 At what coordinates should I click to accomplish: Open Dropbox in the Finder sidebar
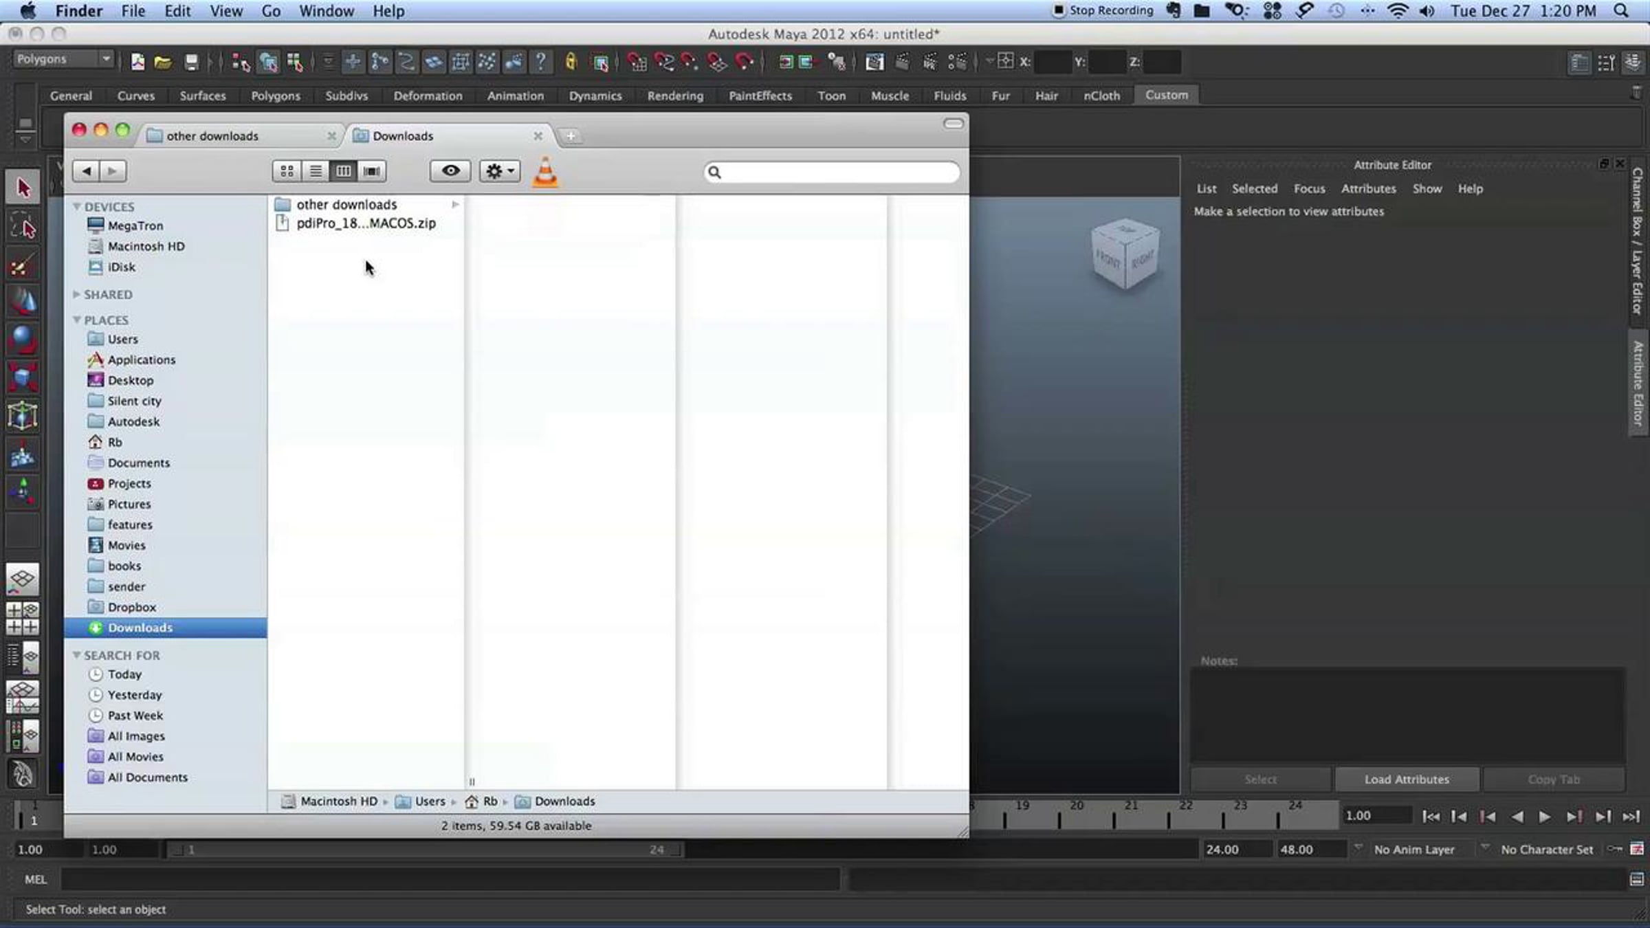coord(131,607)
